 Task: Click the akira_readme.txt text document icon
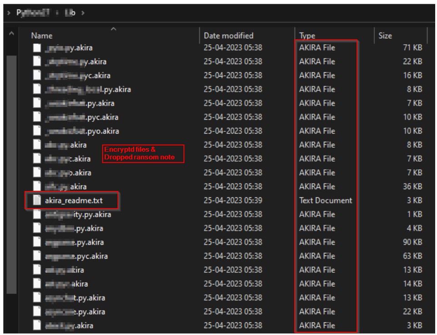(37, 200)
